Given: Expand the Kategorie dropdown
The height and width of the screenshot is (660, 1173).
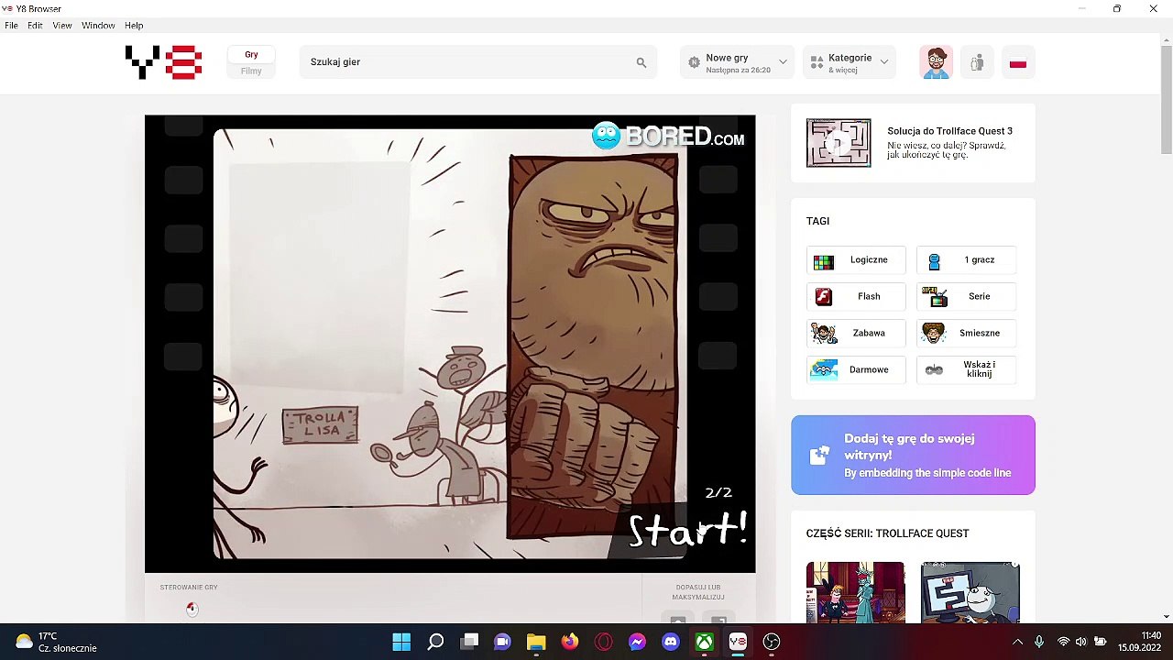Looking at the screenshot, I should (883, 62).
